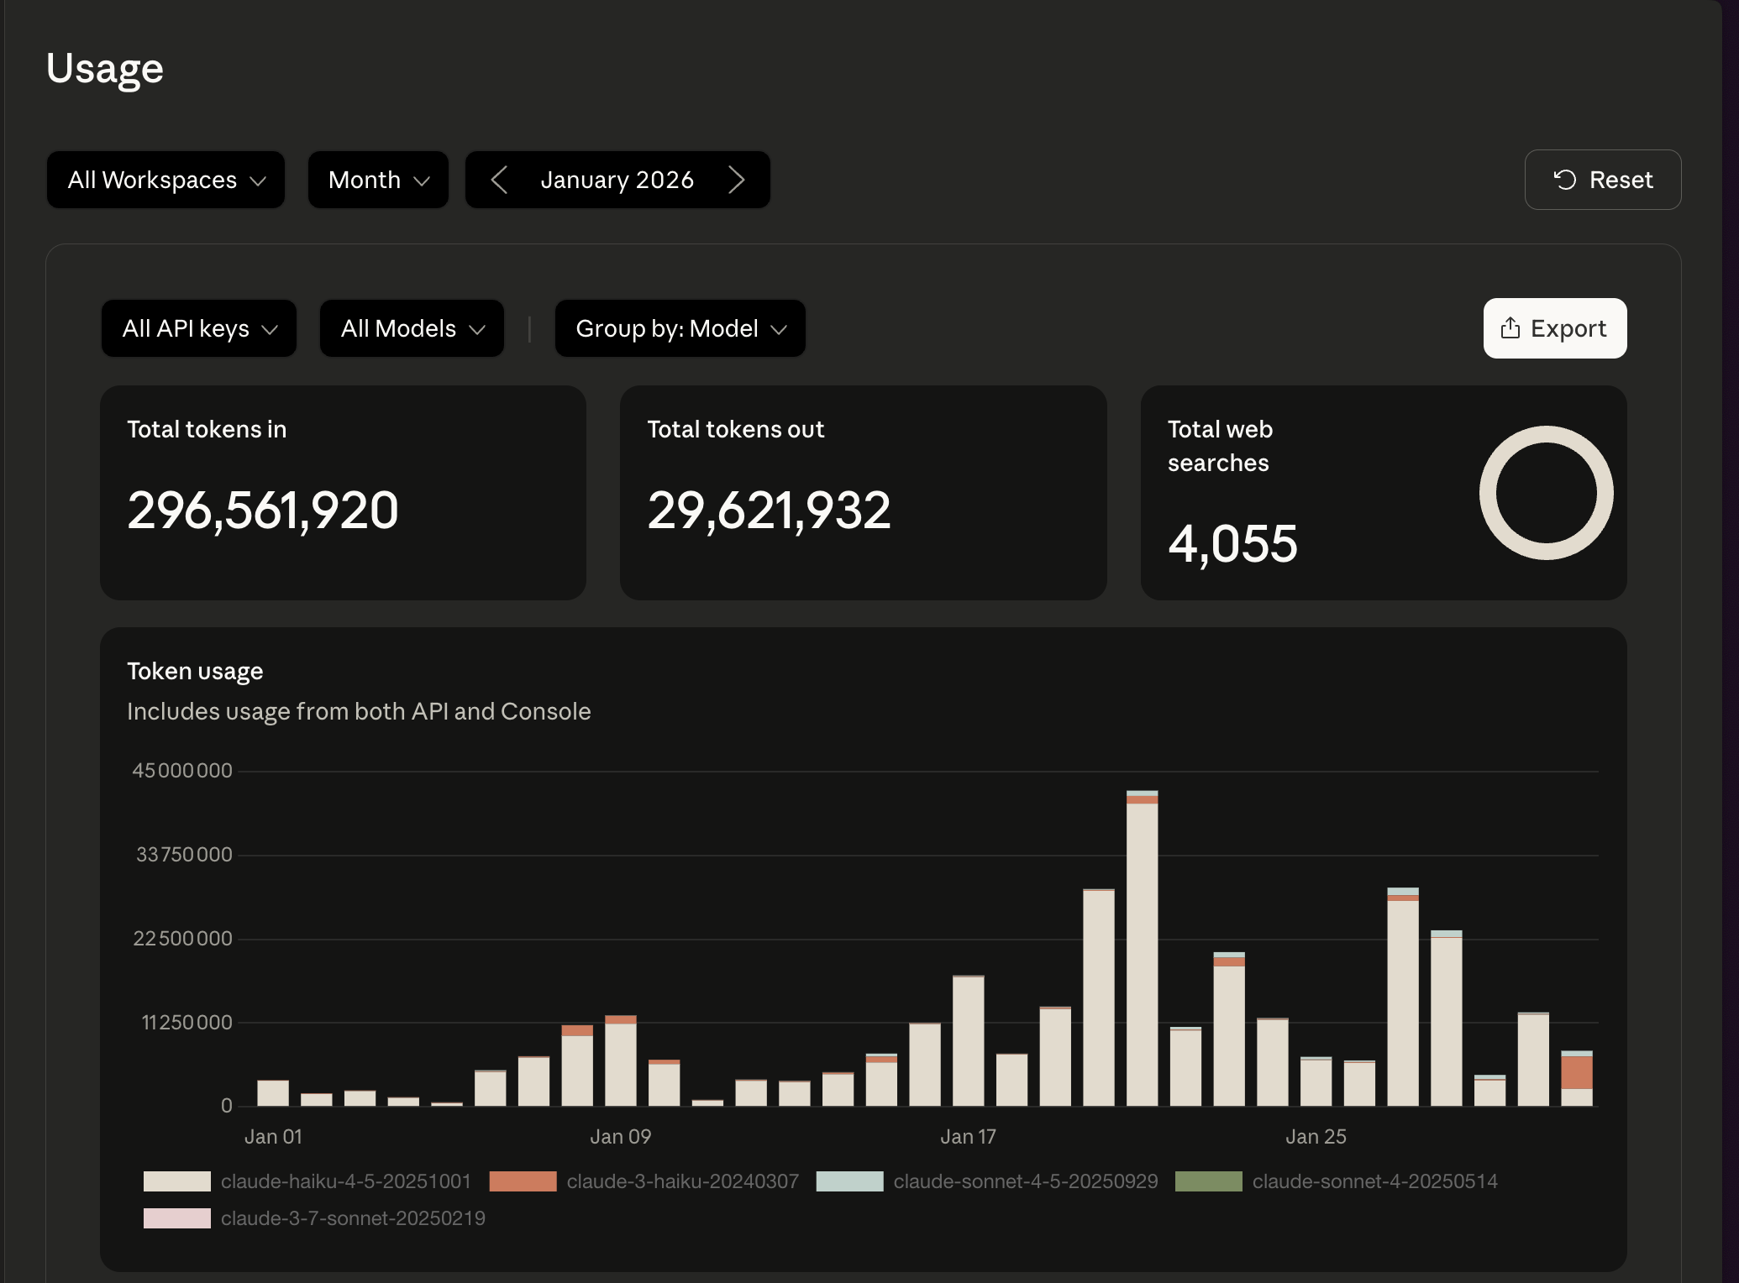Toggle claude-sonnet-4-5-20250929 legend series

point(1025,1181)
